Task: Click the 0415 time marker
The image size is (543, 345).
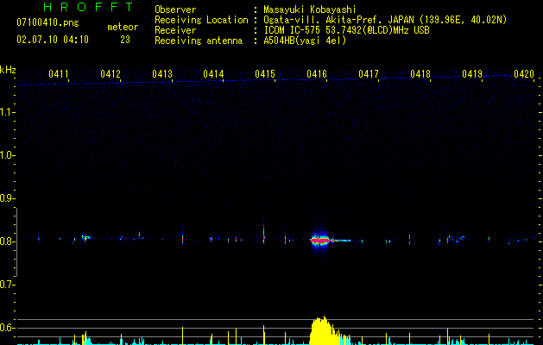Action: tap(265, 74)
